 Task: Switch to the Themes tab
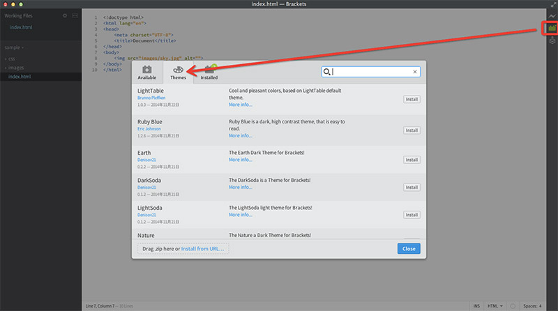[178, 73]
